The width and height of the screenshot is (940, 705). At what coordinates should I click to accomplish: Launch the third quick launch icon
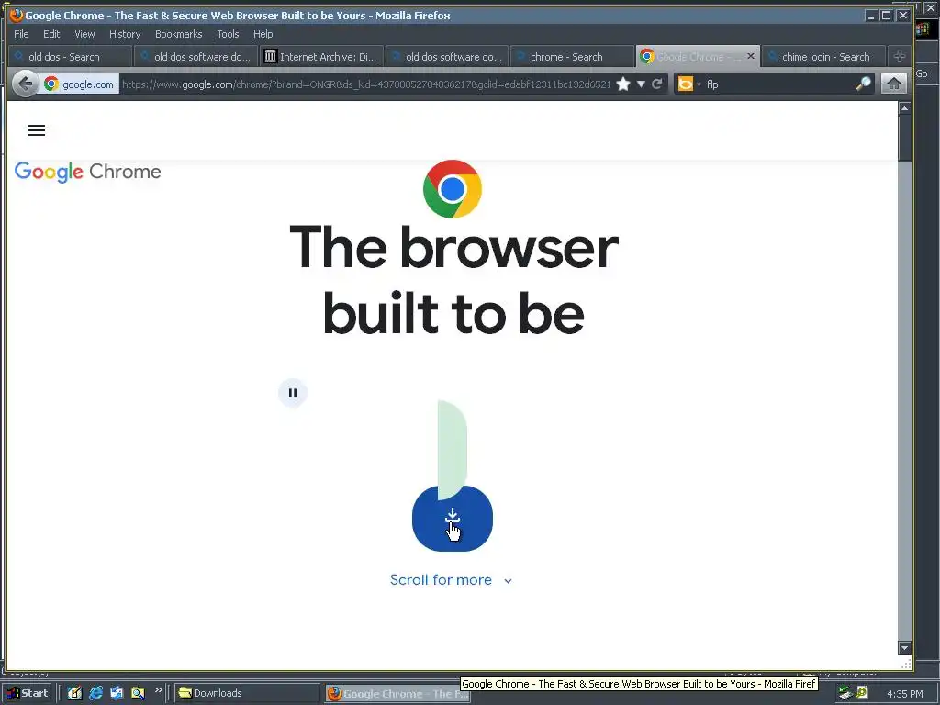tap(117, 693)
